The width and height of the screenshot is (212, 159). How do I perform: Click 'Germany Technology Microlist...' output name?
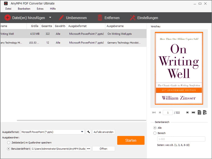click(124, 42)
